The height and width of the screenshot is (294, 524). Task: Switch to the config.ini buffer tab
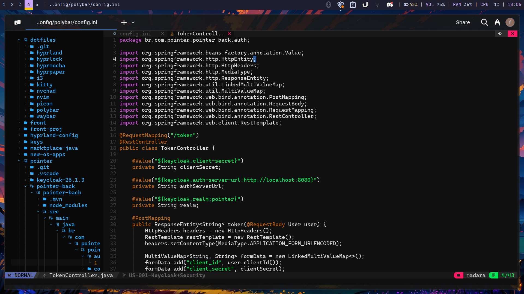(135, 34)
